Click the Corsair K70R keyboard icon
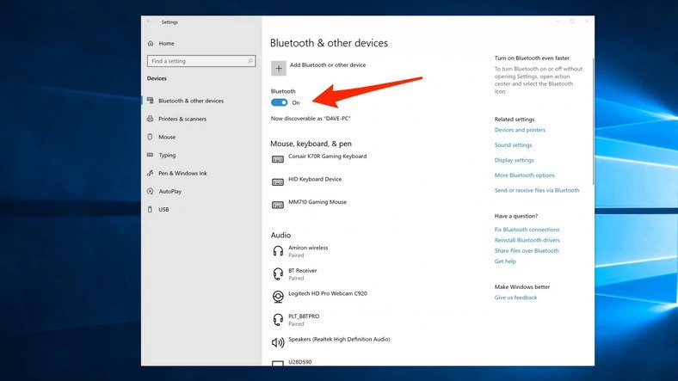Image resolution: width=678 pixels, height=381 pixels. point(278,159)
